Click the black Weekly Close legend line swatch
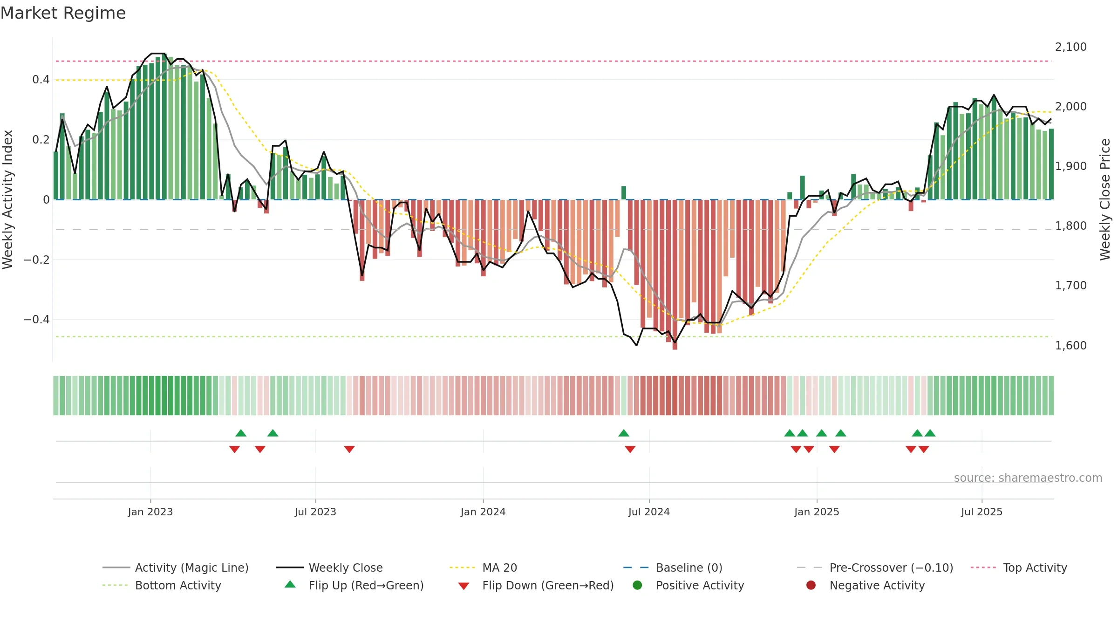The height and width of the screenshot is (629, 1118). coord(290,567)
